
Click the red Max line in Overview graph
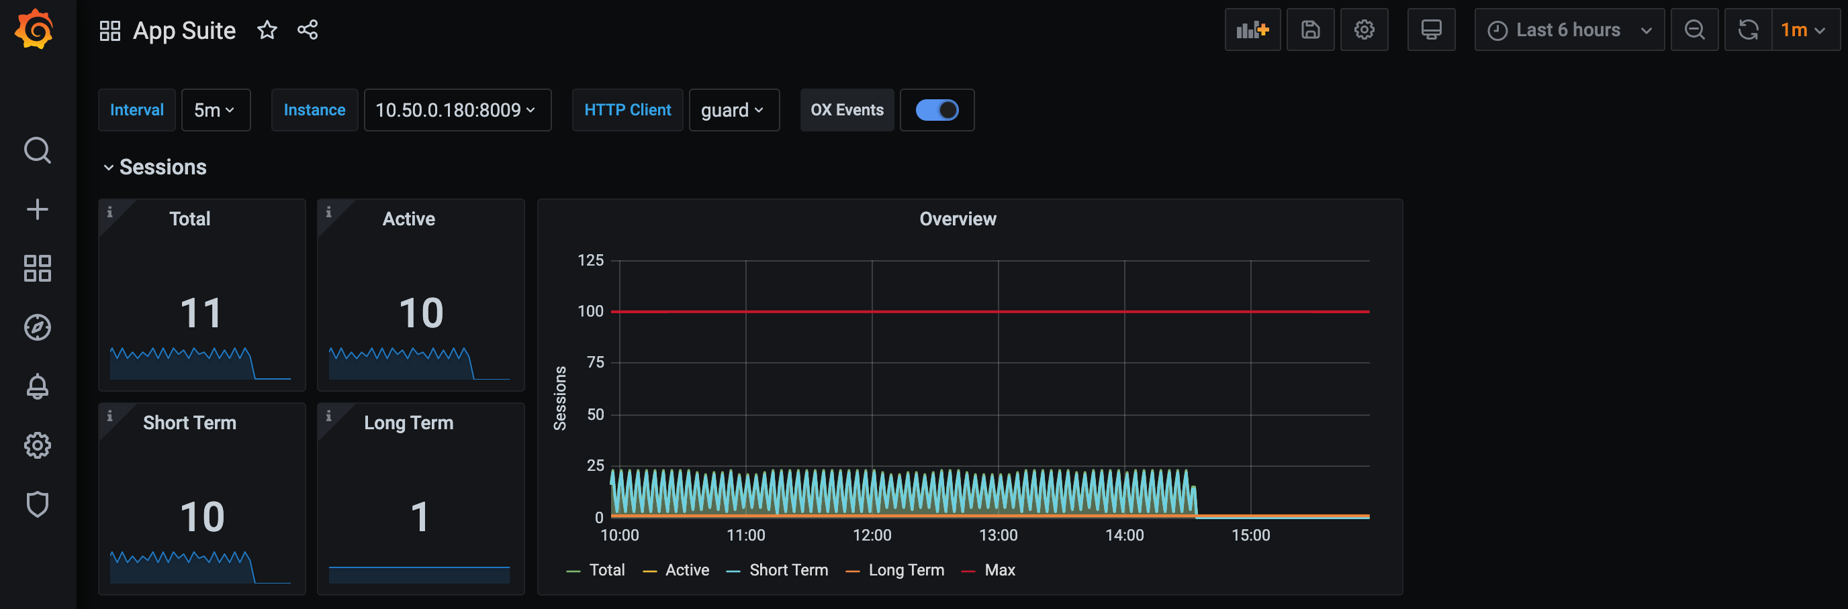[x=990, y=312]
